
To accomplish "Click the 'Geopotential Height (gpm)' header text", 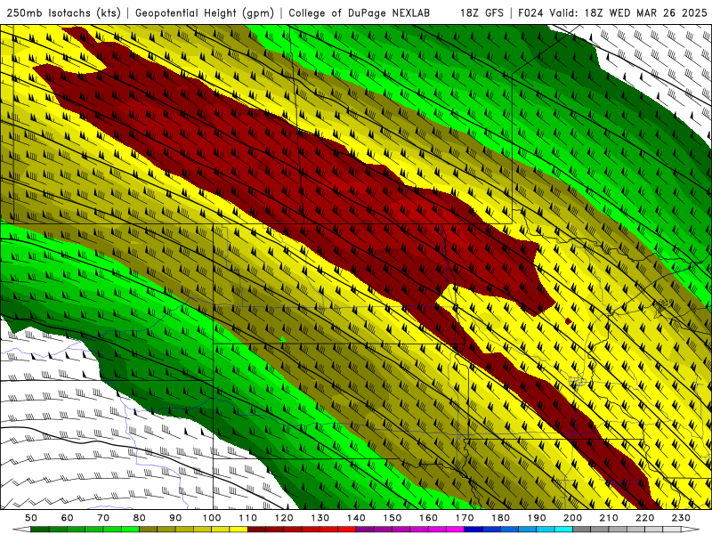I will point(205,13).
